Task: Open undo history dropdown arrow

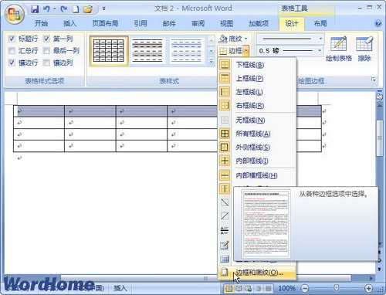Action: [x=54, y=9]
